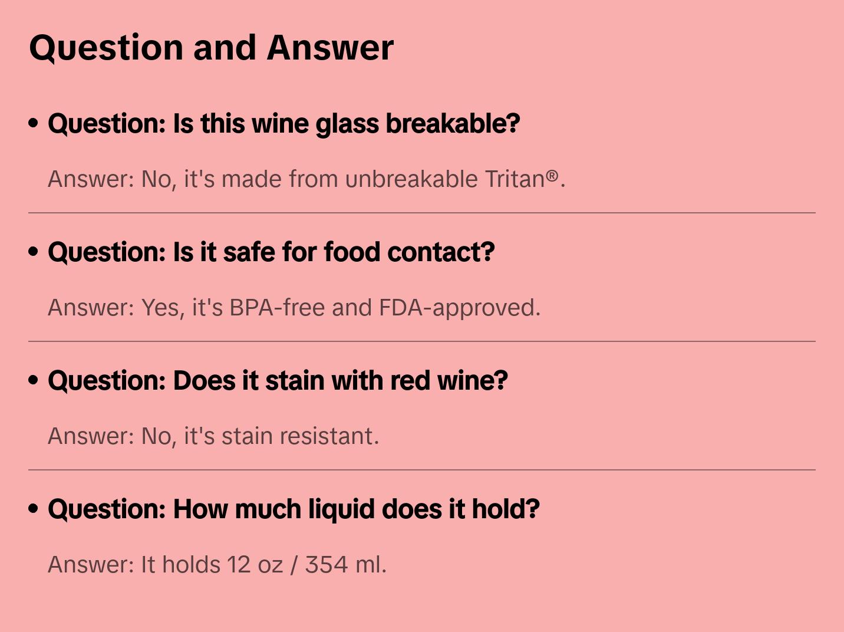Select the unbreakable Tritan answer text
The height and width of the screenshot is (632, 844).
[x=306, y=179]
